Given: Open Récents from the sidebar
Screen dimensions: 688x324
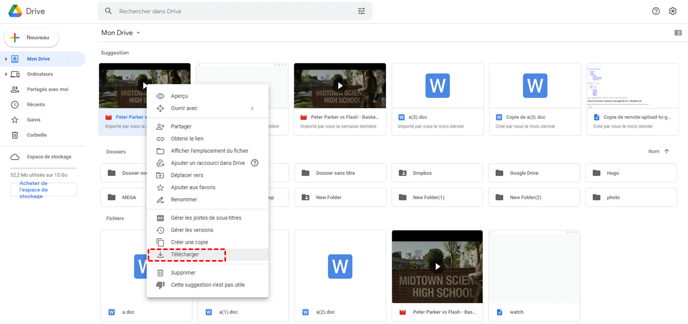Looking at the screenshot, I should click(x=36, y=105).
